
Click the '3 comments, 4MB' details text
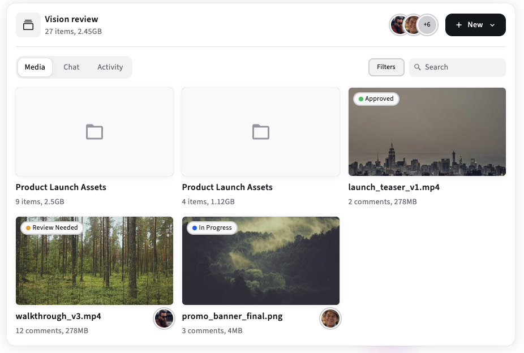[212, 330]
